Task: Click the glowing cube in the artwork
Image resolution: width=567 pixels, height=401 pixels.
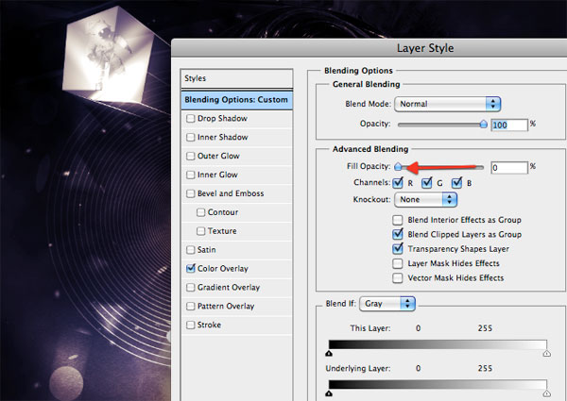Action: (x=107, y=56)
